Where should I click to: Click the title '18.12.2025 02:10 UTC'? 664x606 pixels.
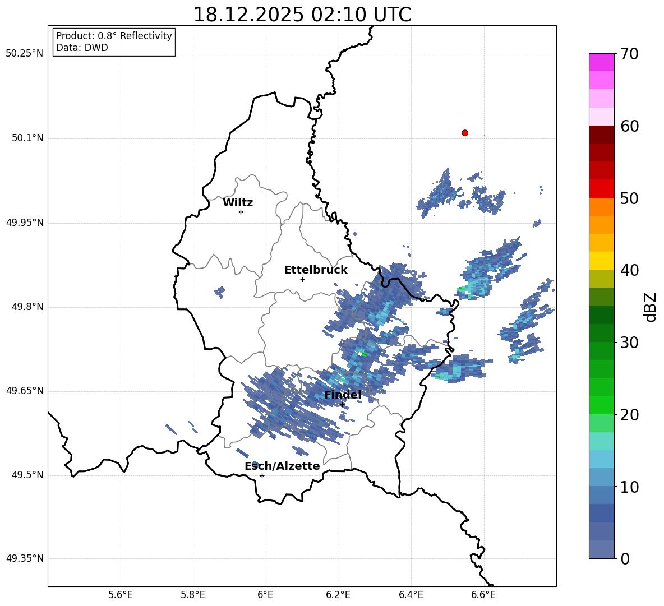(x=302, y=15)
